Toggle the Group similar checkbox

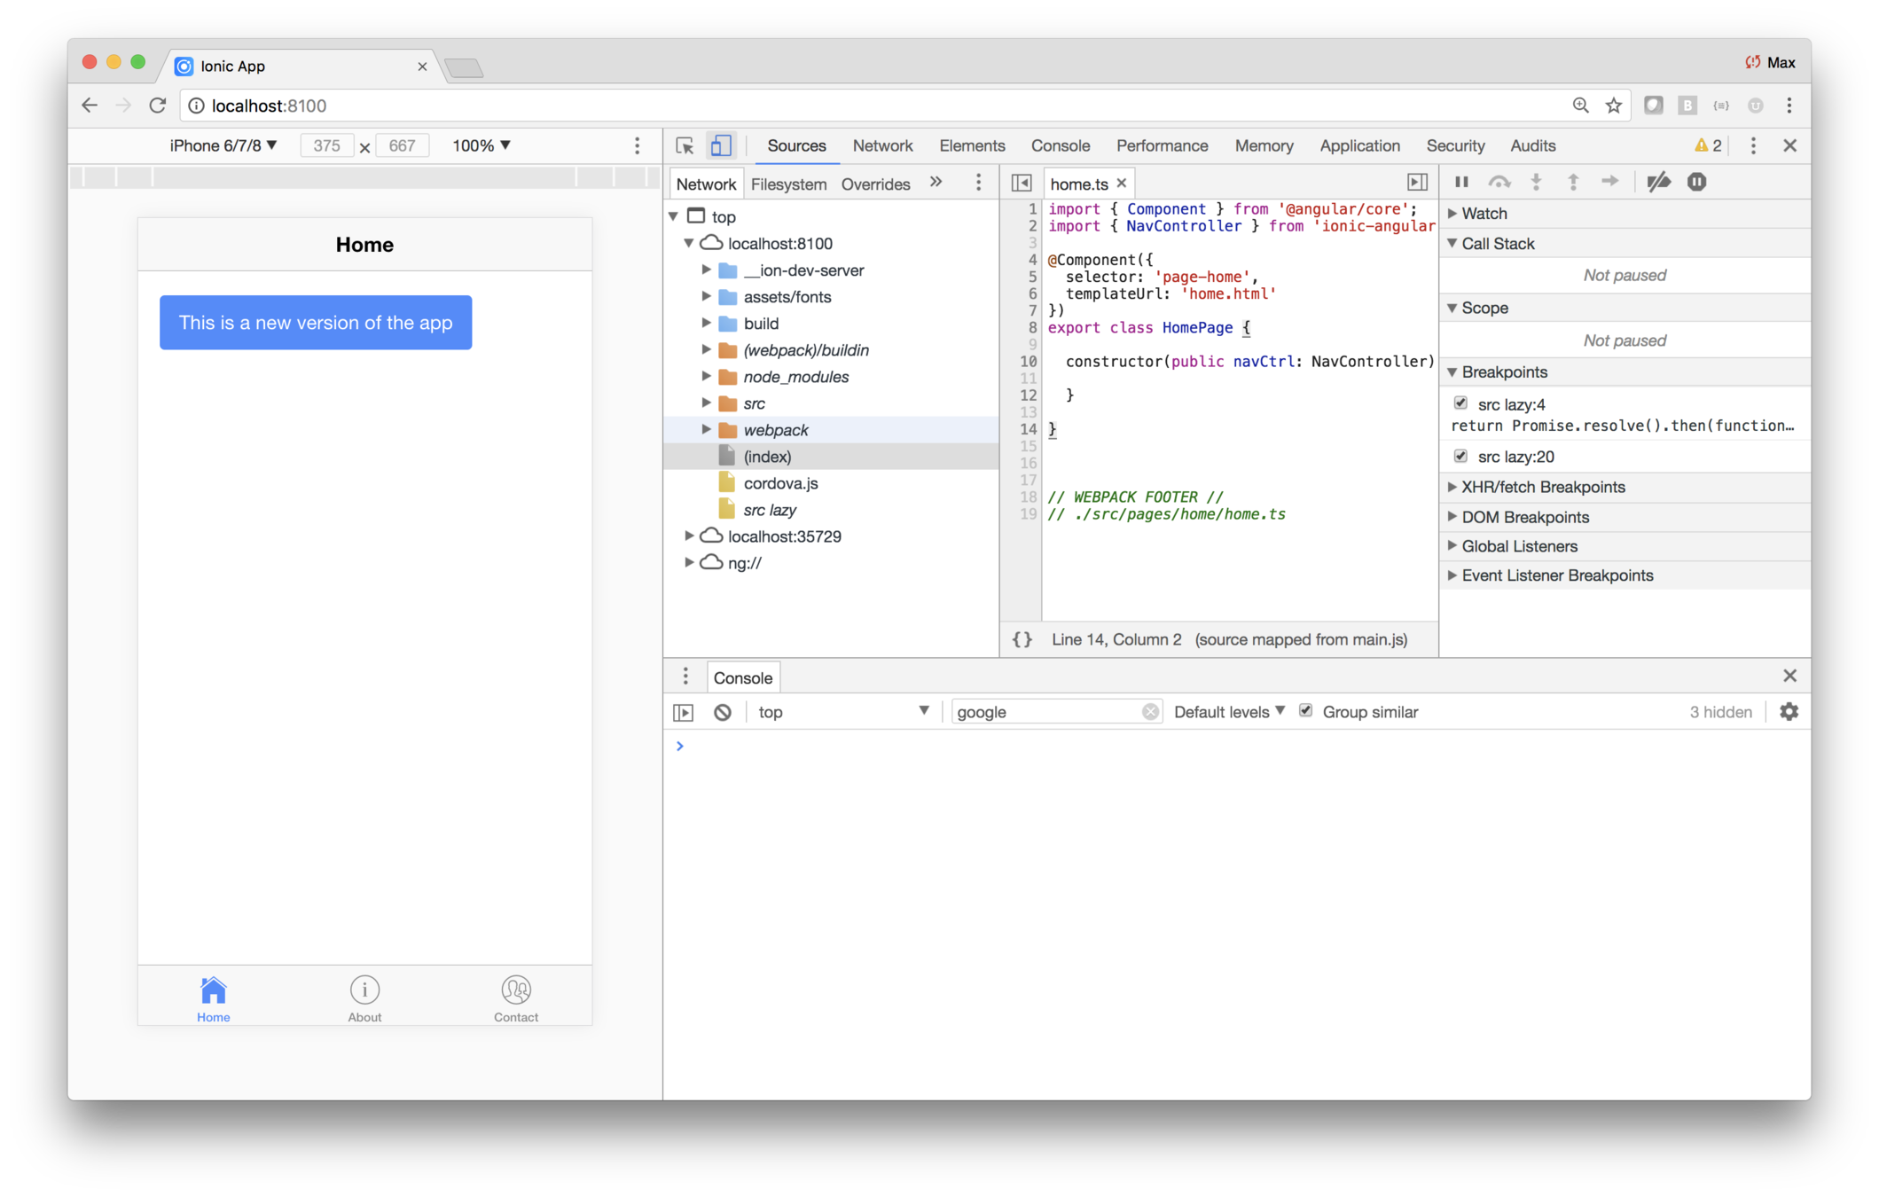point(1305,711)
